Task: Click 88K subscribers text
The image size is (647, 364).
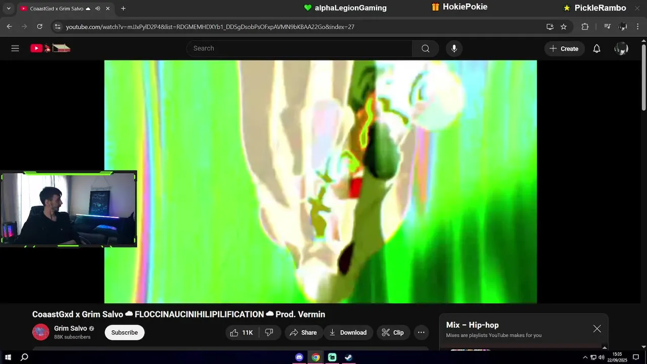Action: tap(72, 337)
